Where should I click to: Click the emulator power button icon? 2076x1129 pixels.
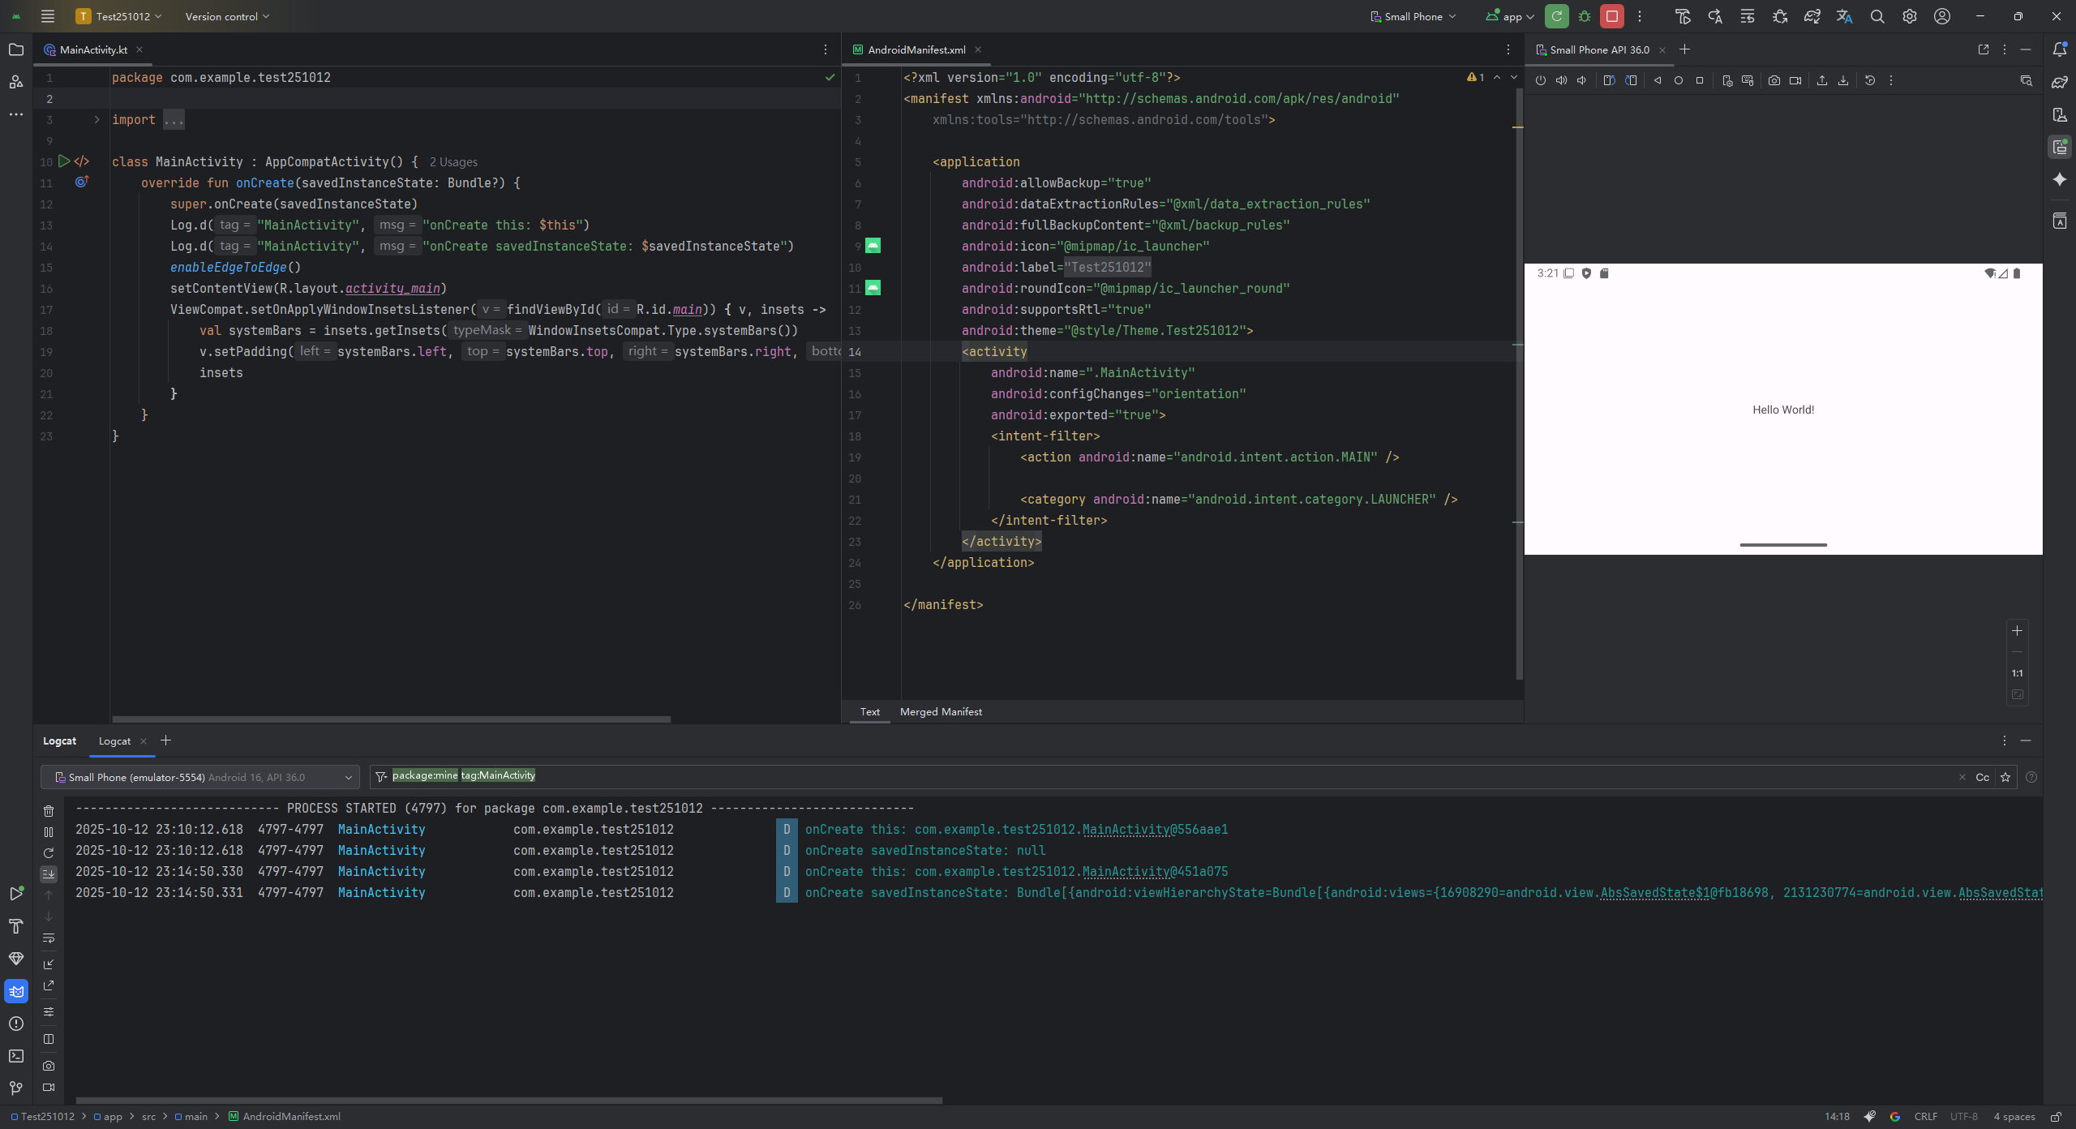click(x=1540, y=80)
